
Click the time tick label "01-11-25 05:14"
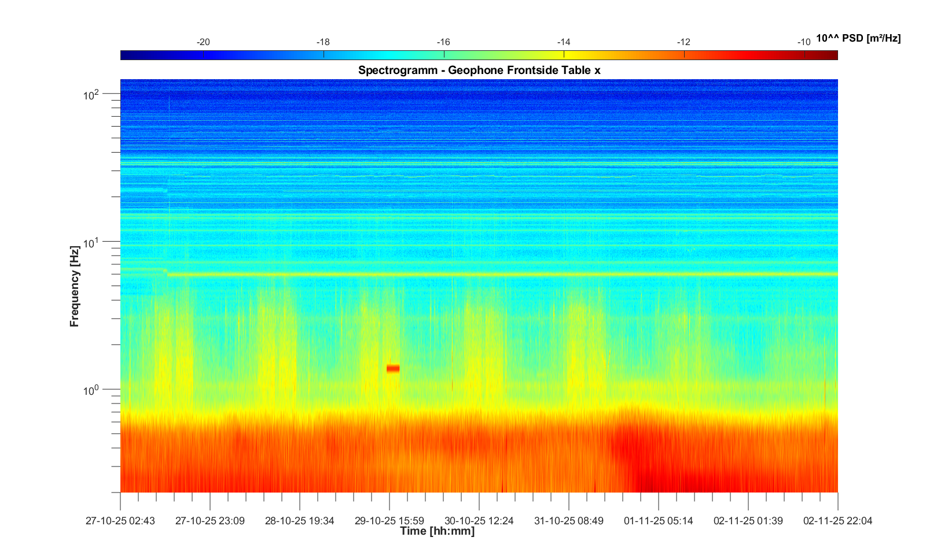(x=658, y=521)
